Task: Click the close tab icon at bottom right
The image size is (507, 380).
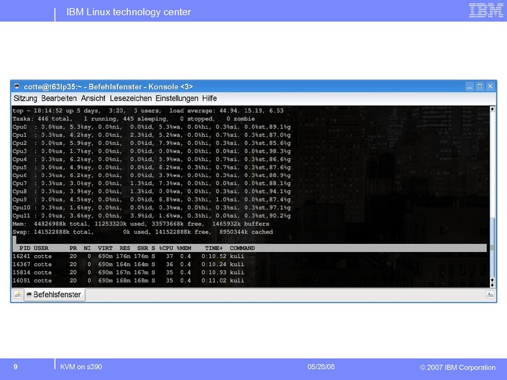Action: click(490, 294)
